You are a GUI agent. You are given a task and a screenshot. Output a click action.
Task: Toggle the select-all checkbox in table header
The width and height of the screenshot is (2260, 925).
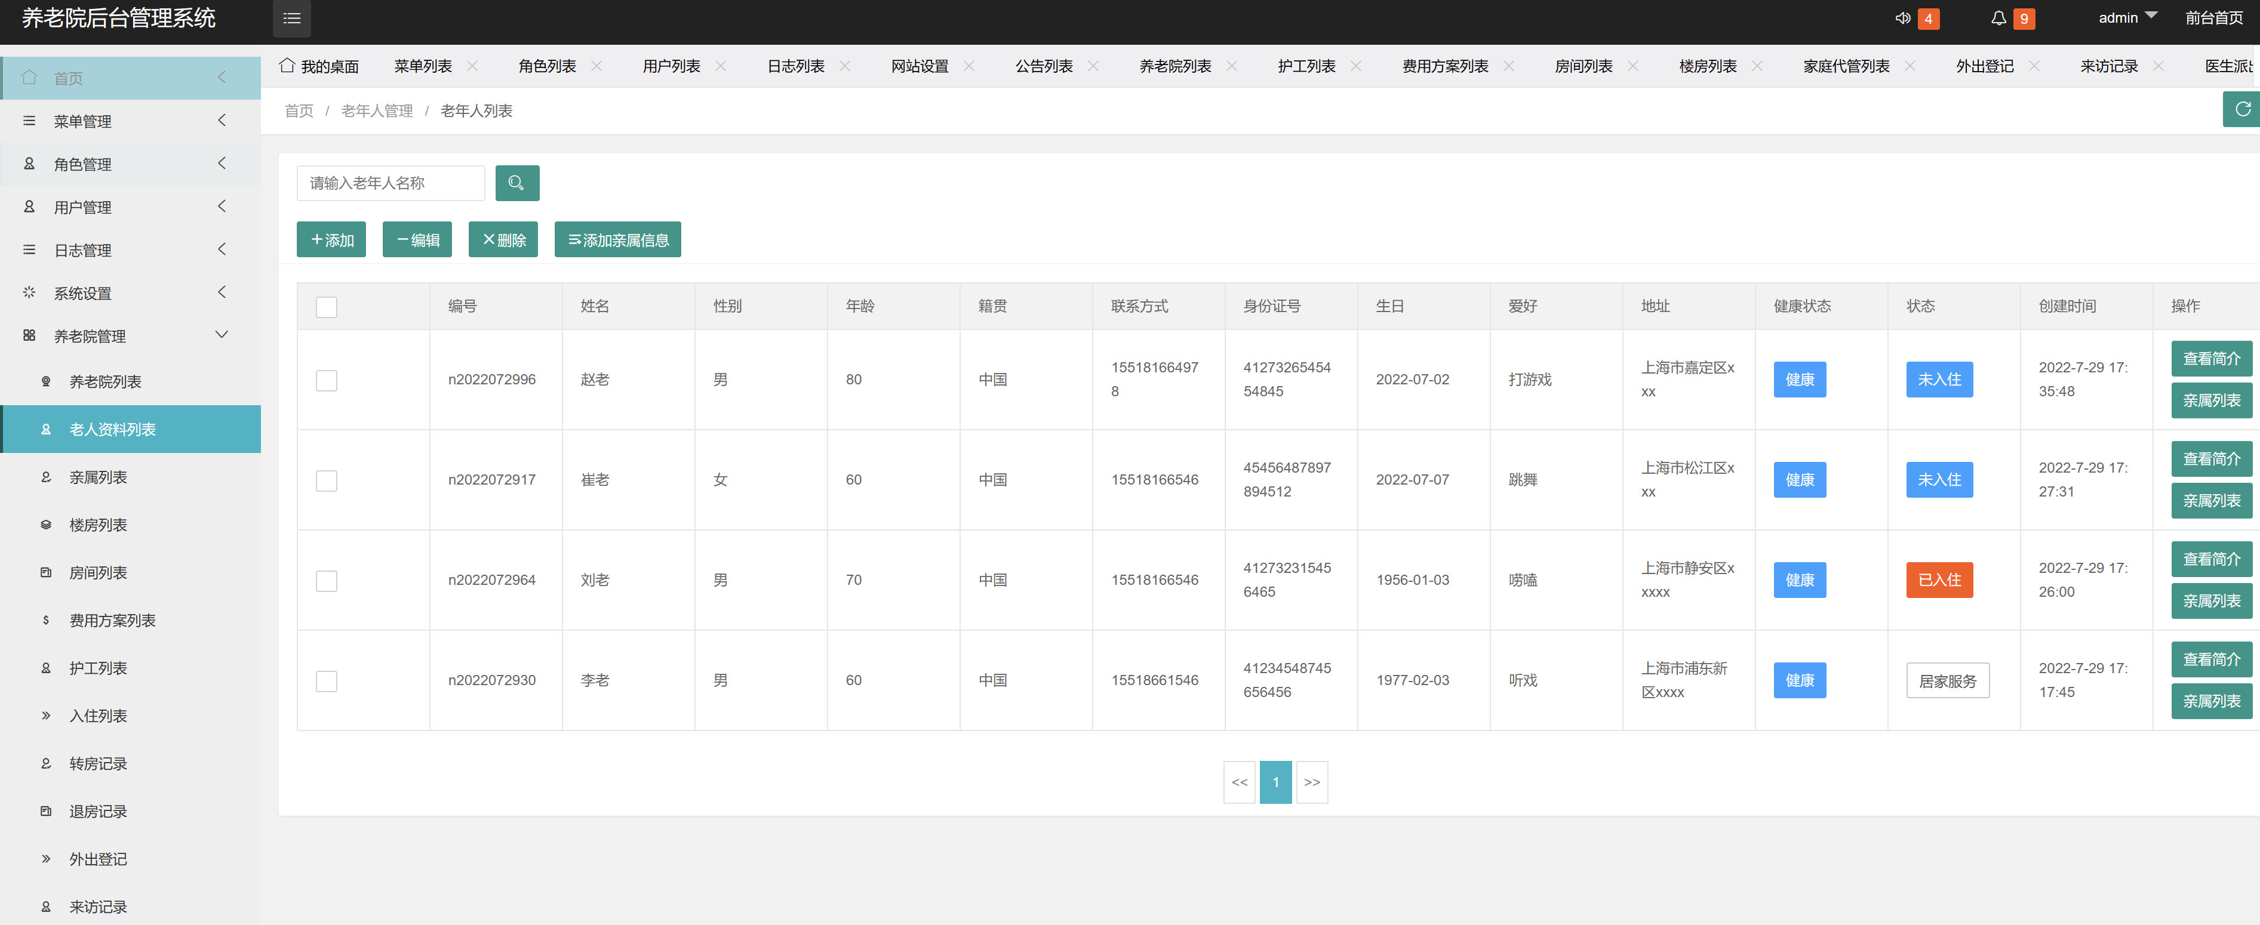pos(325,307)
